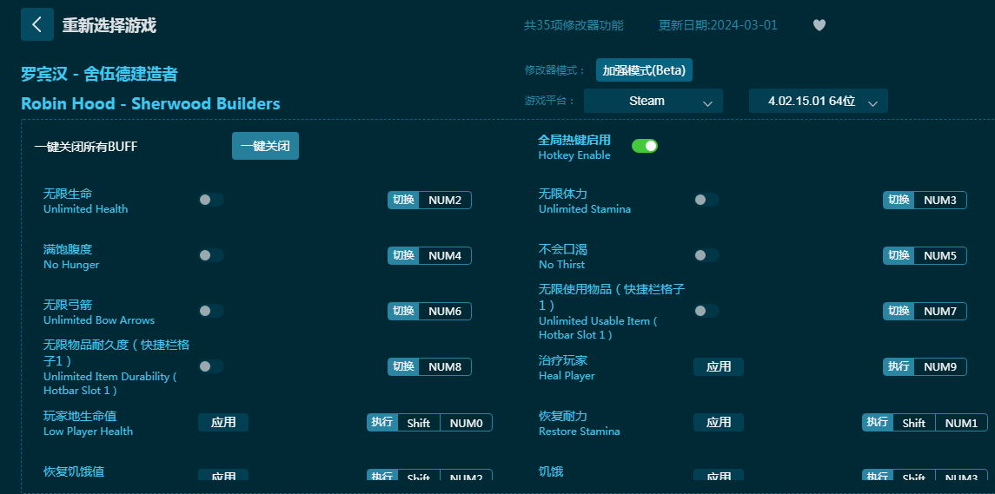The image size is (995, 494).
Task: Click 应用 button for Heal Player
Action: 718,366
